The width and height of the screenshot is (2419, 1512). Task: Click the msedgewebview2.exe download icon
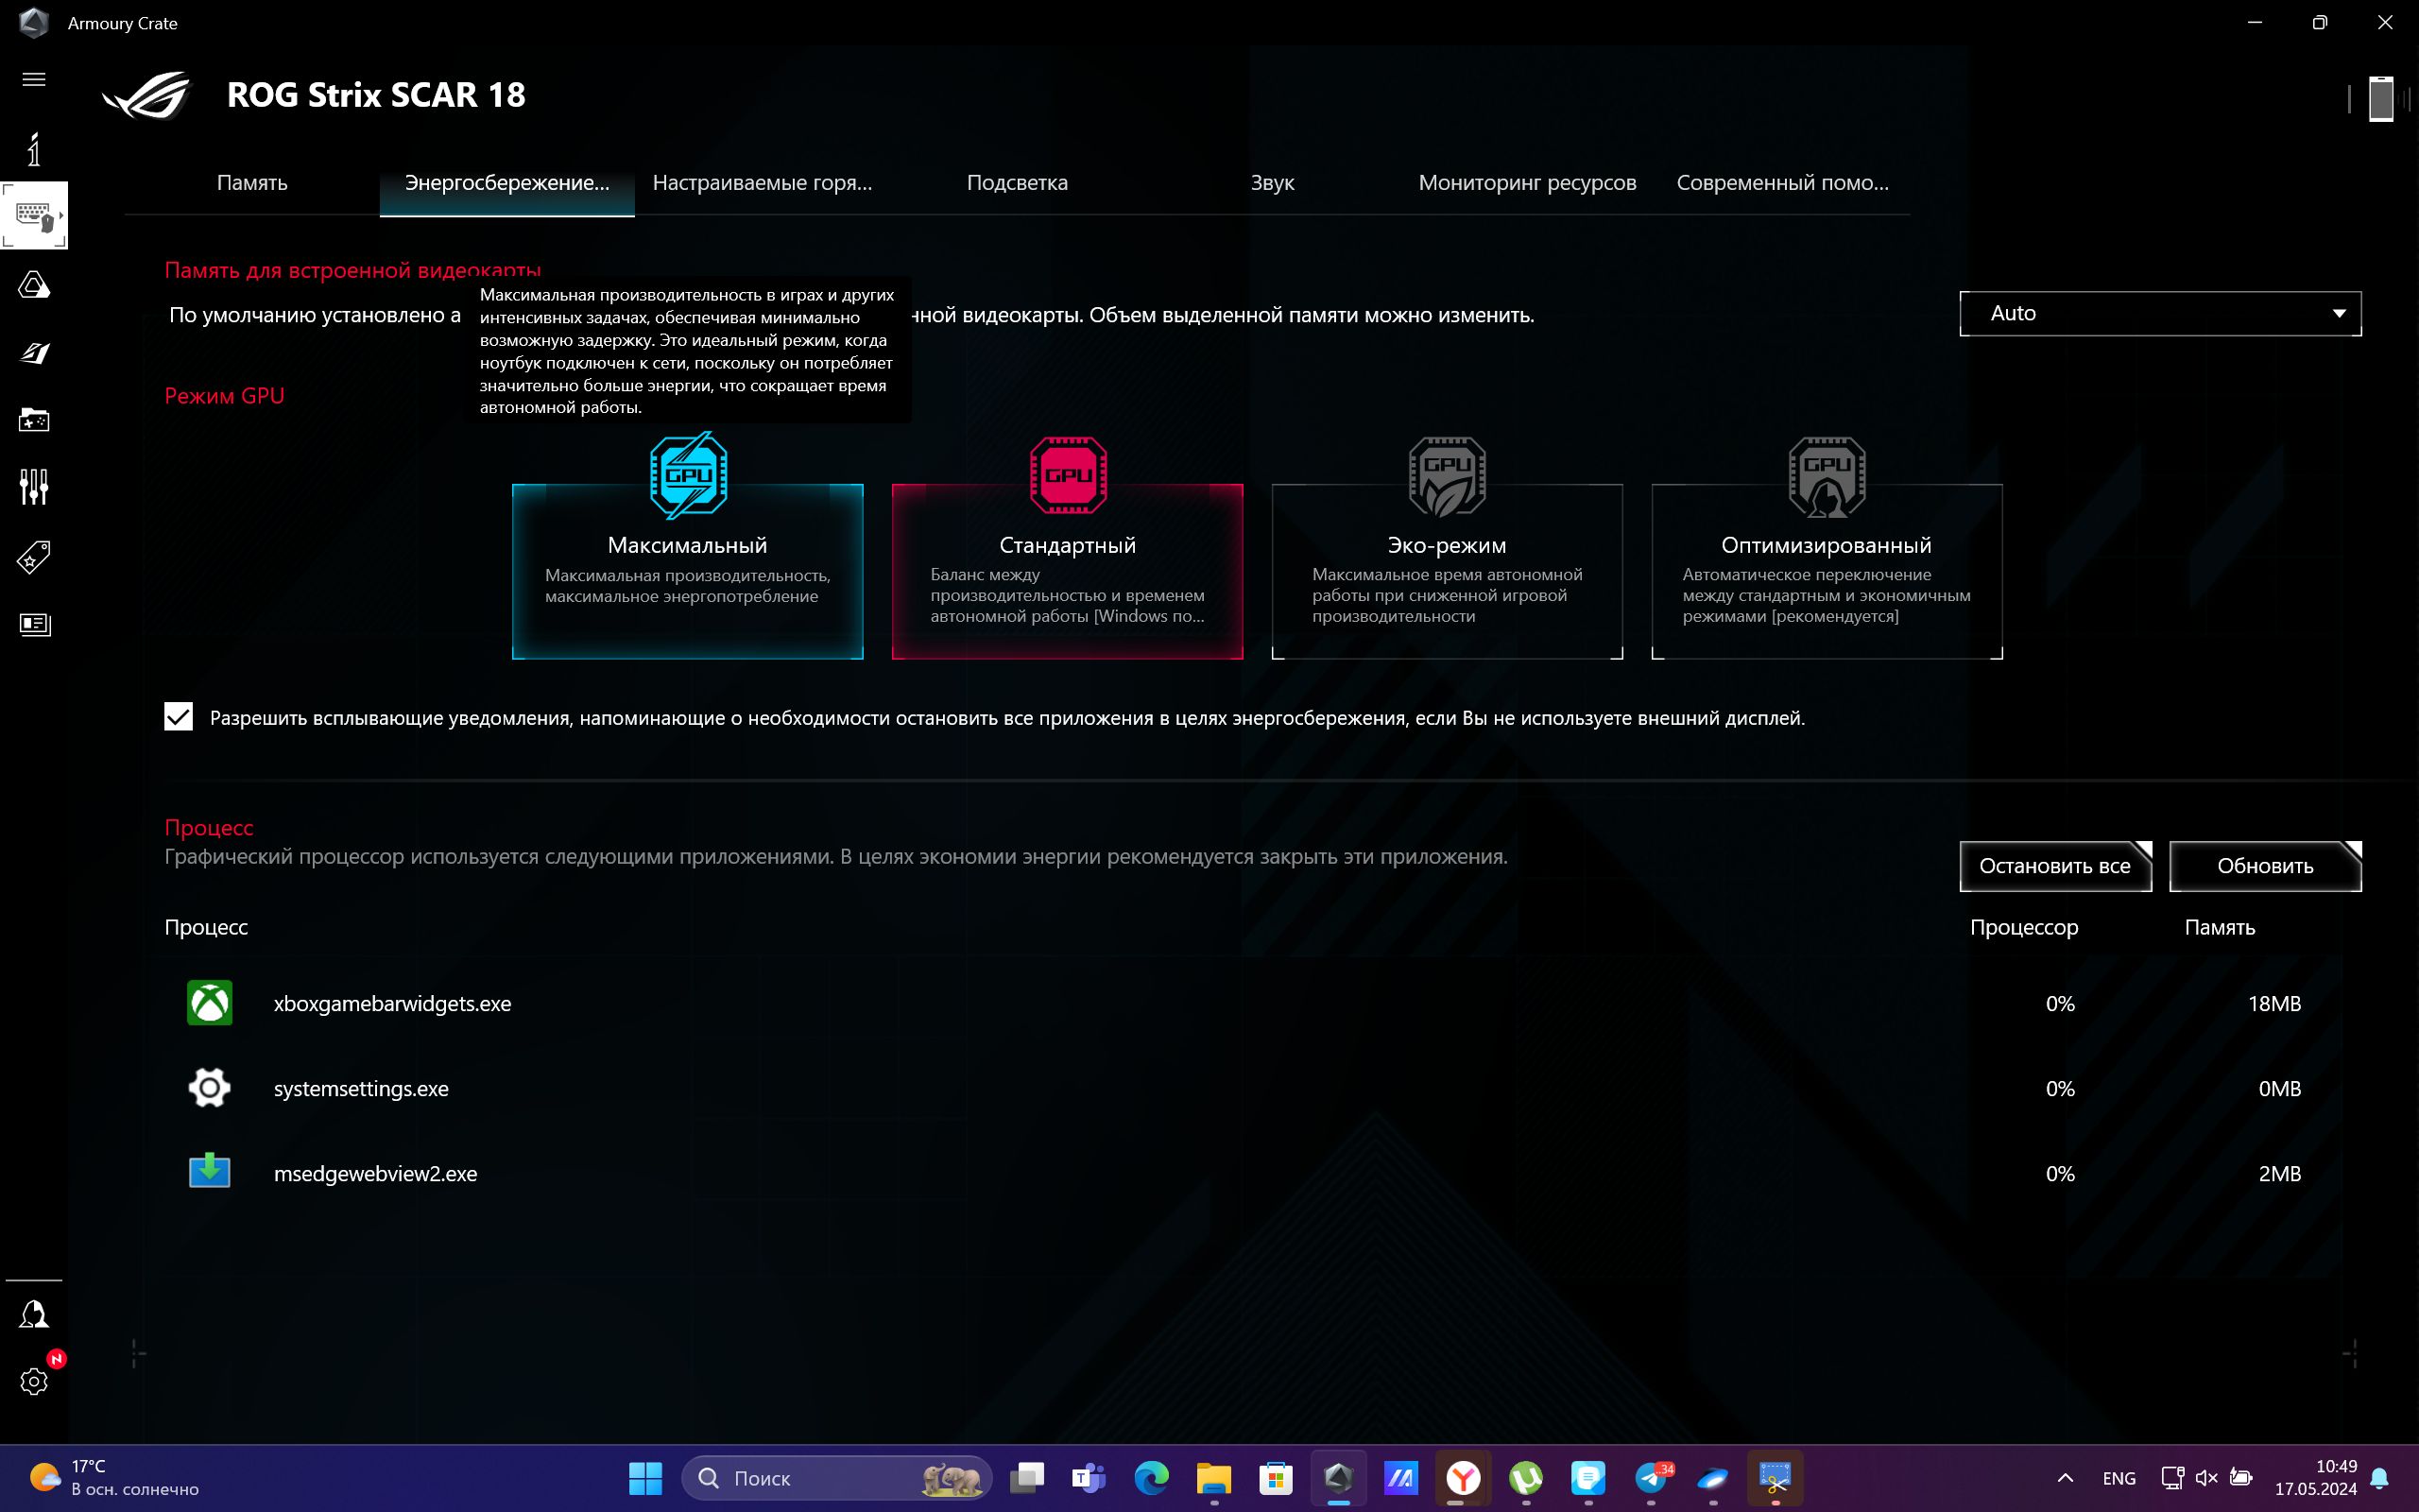tap(210, 1172)
